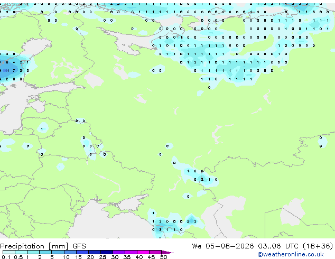Click the legend label '50'
The height and width of the screenshot is (259, 335).
(163, 257)
